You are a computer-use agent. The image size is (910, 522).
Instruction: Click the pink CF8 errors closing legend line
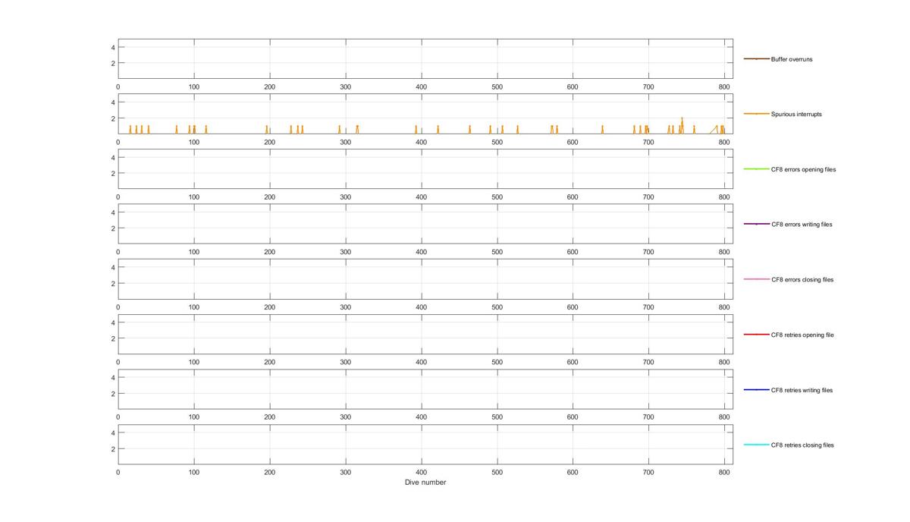point(756,279)
